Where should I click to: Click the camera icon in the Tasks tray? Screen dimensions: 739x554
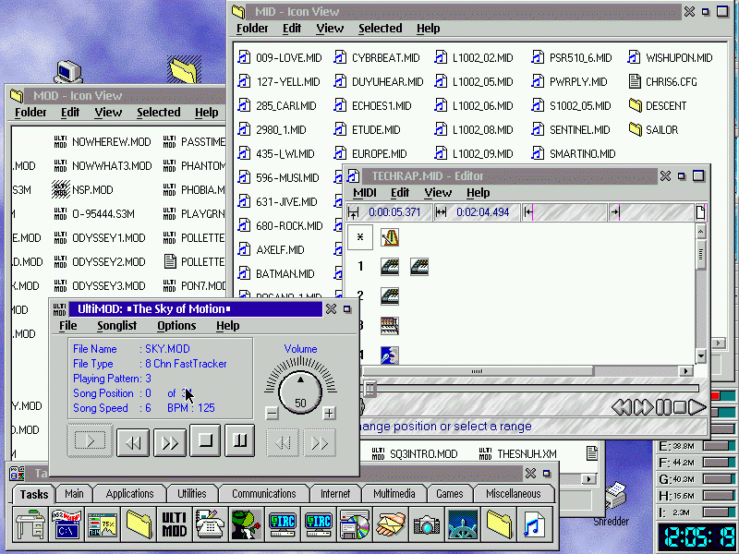click(426, 524)
